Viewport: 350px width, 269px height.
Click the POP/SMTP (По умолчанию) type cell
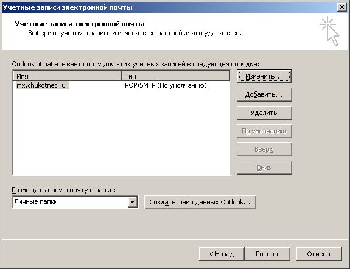166,85
